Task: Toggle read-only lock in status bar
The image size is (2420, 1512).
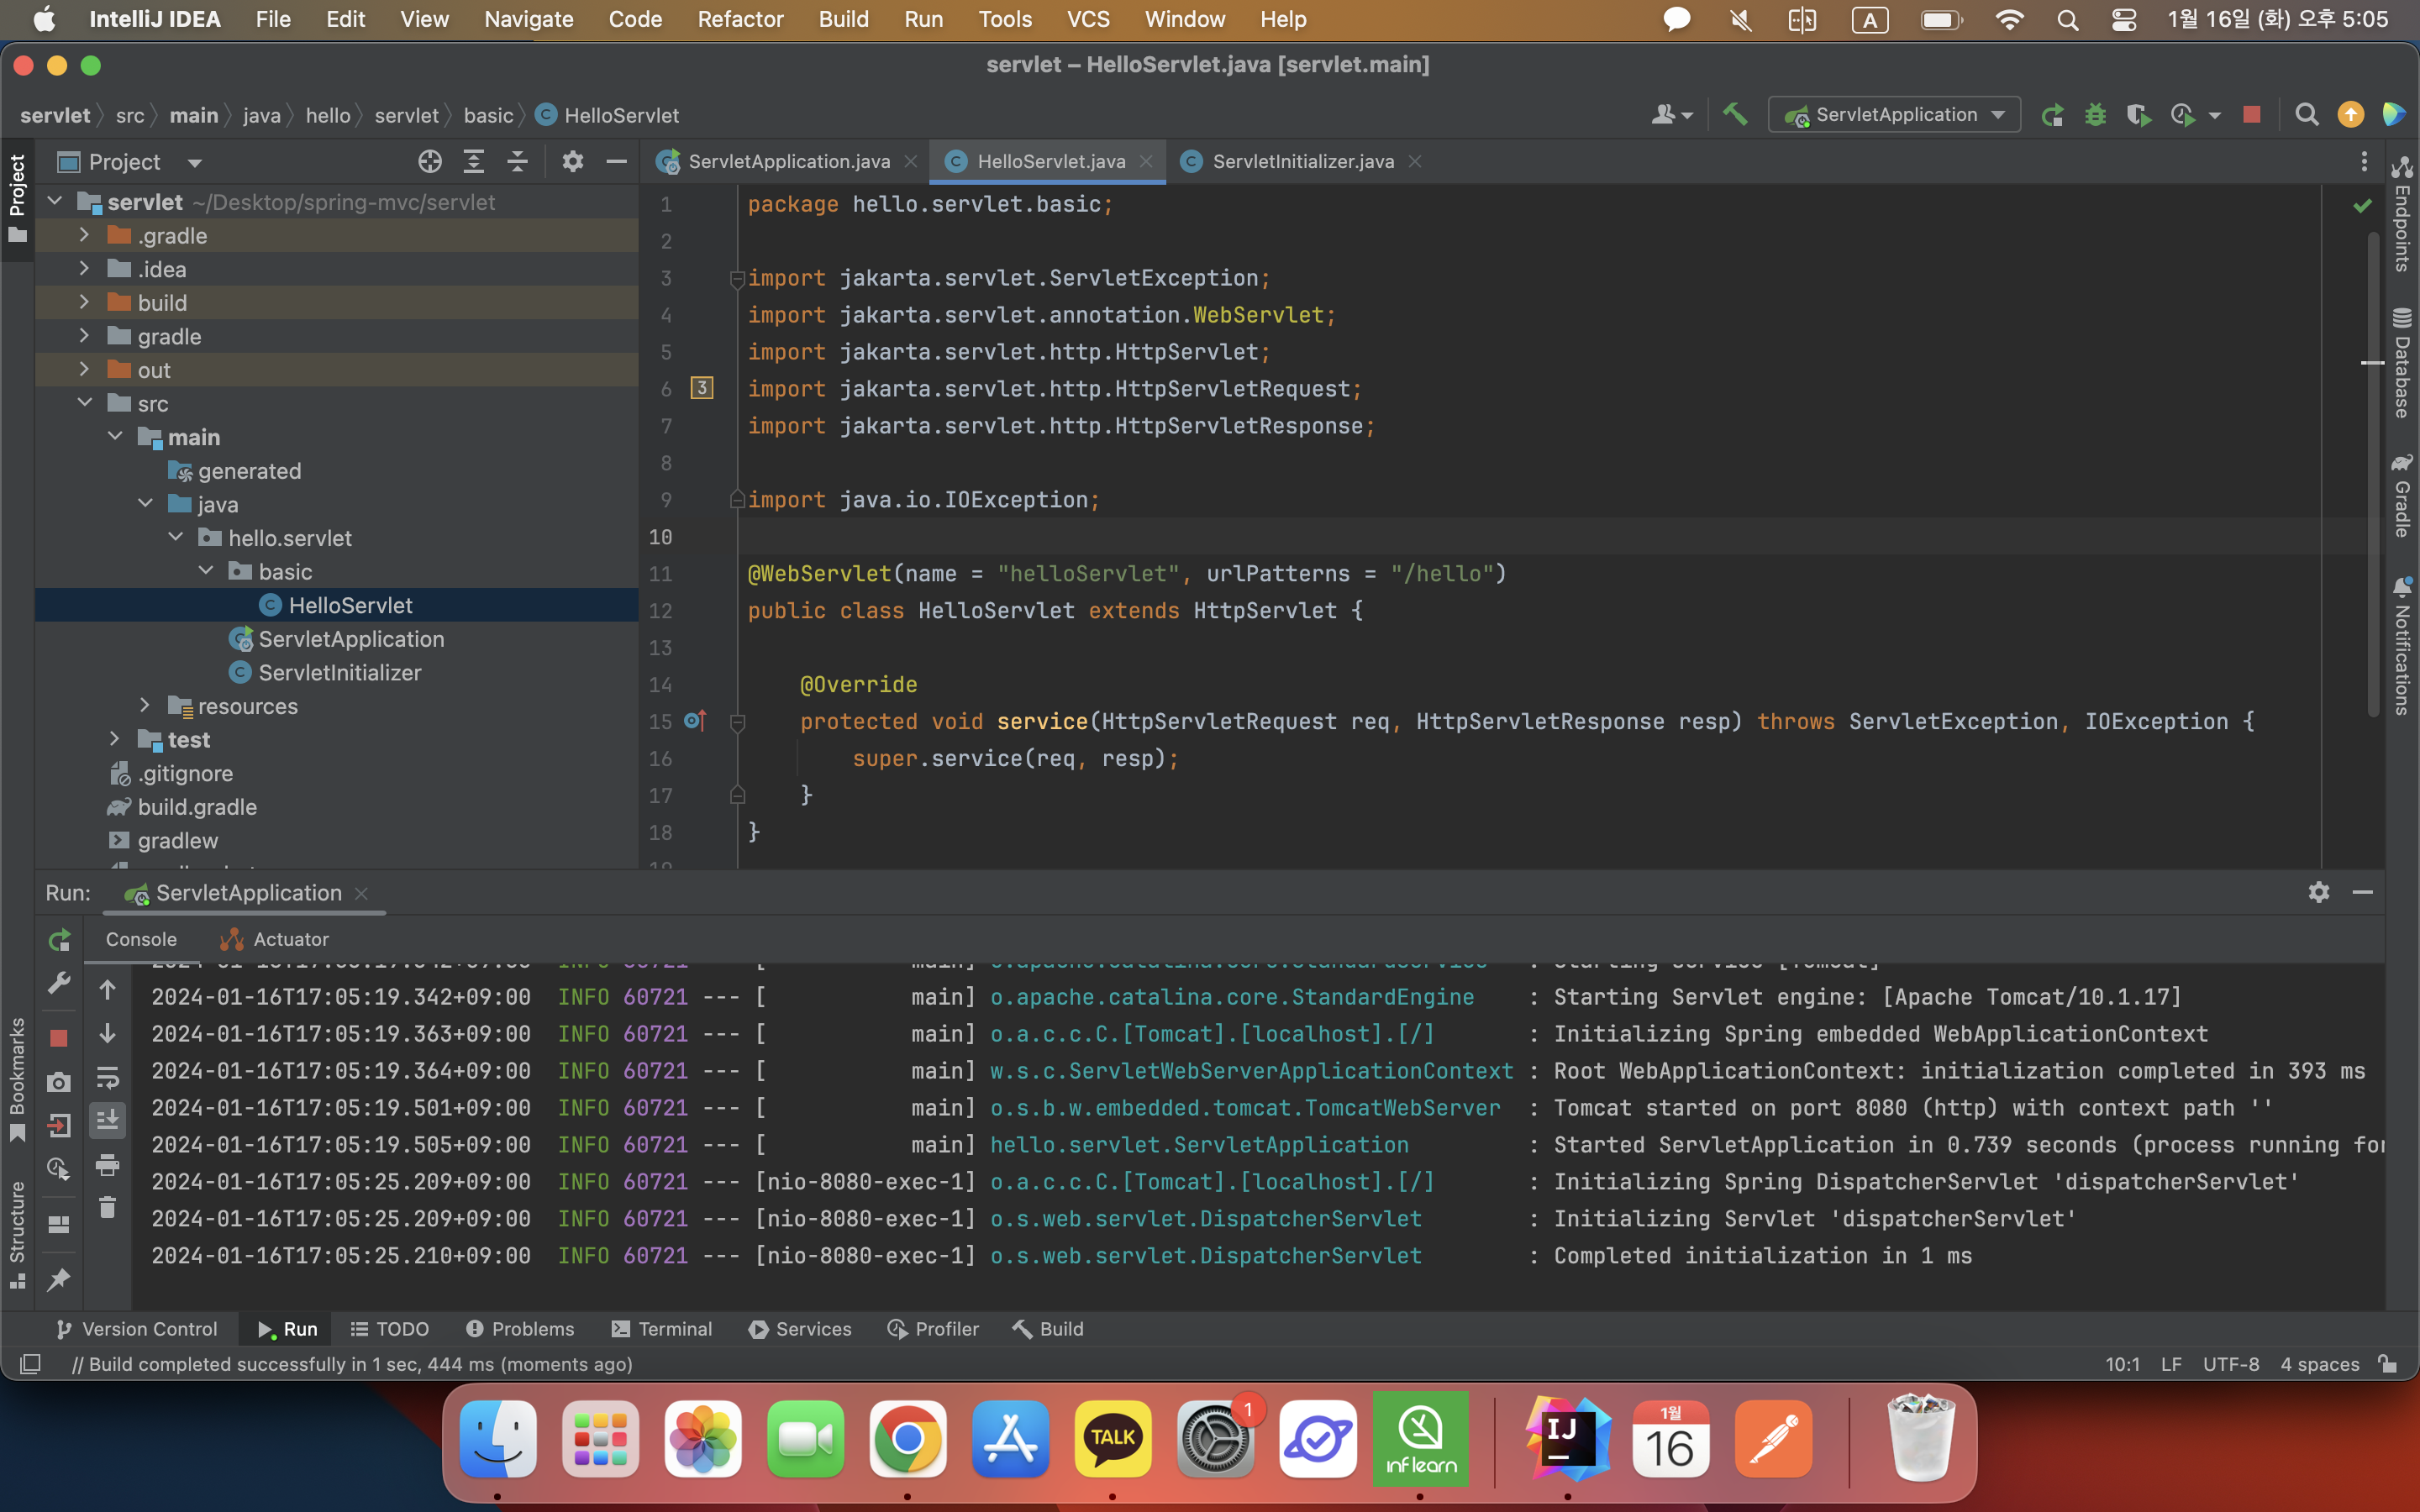Action: pyautogui.click(x=2388, y=1364)
